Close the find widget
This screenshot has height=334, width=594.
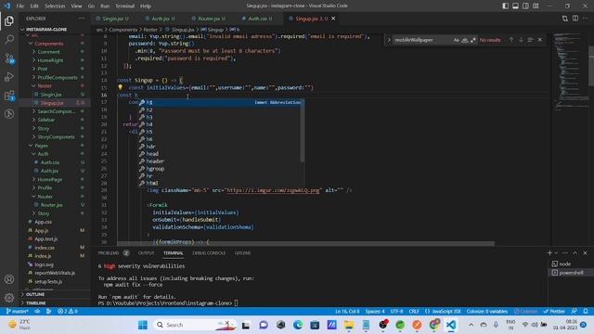pyautogui.click(x=540, y=40)
